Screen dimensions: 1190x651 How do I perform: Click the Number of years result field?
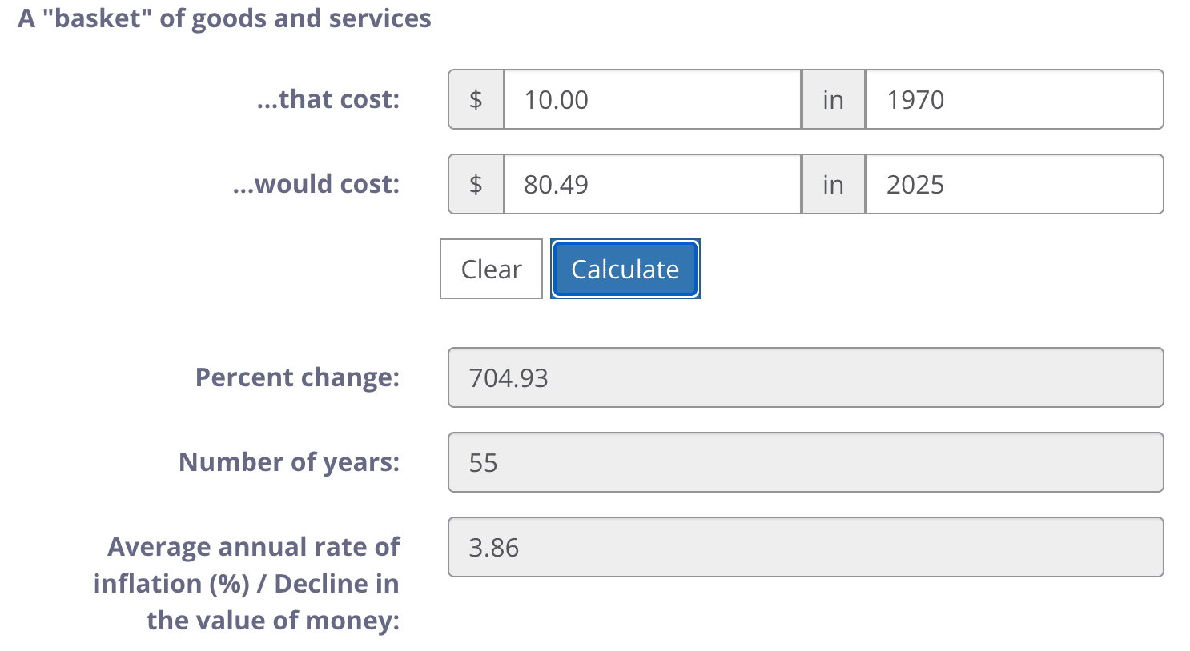pos(805,462)
